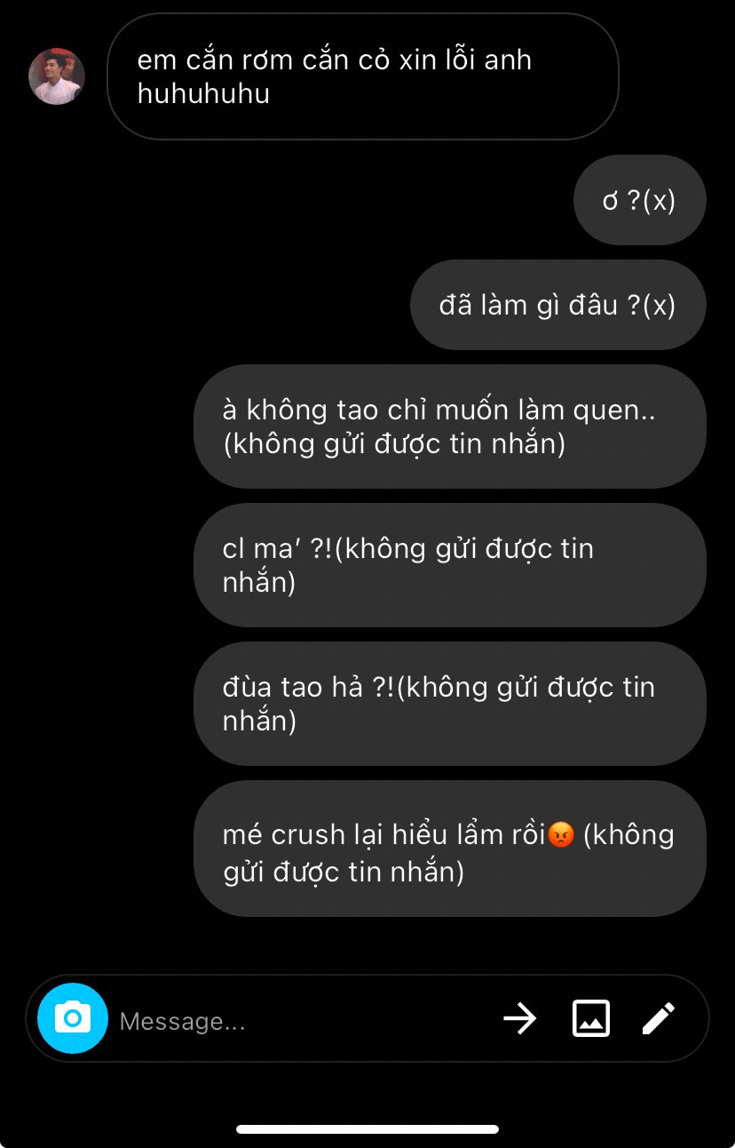Select the "đùa tao hả ?!" message bubble
The height and width of the screenshot is (1148, 735).
(x=449, y=704)
